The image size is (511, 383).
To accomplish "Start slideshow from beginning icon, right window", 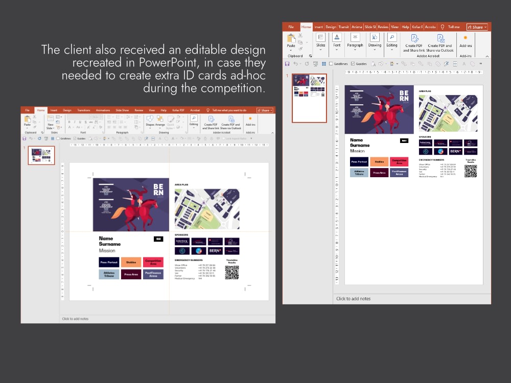I will pyautogui.click(x=315, y=64).
